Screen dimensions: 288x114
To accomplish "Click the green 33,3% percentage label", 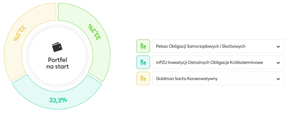I will [x=94, y=32].
